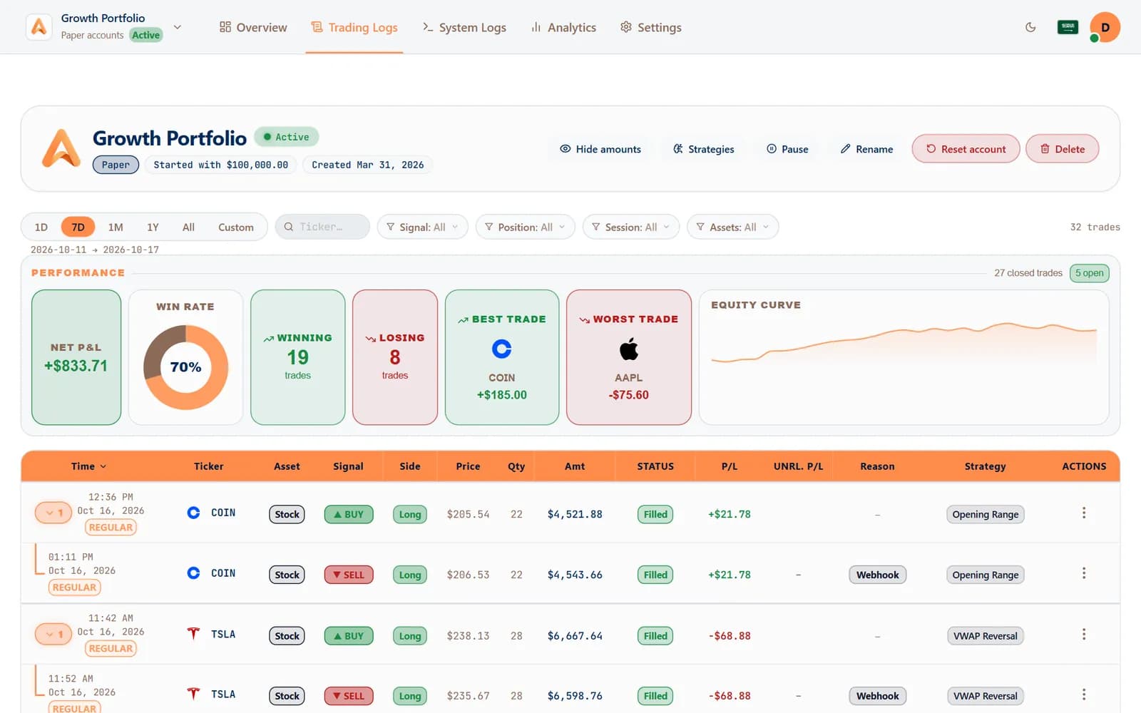Toggle dark mode moon icon
Viewport: 1141px width, 713px height.
(1030, 27)
